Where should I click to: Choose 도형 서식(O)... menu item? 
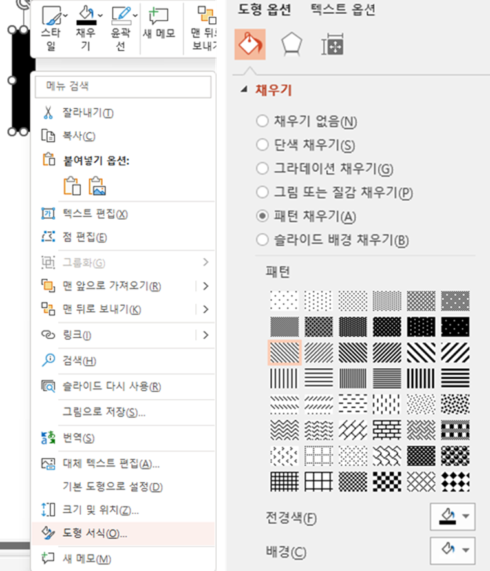(123, 533)
